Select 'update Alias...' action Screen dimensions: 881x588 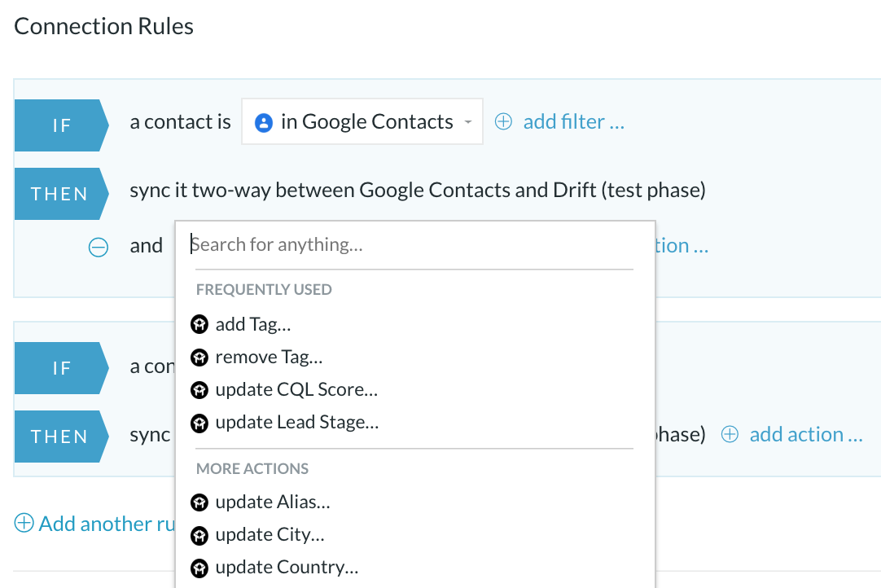click(x=273, y=502)
